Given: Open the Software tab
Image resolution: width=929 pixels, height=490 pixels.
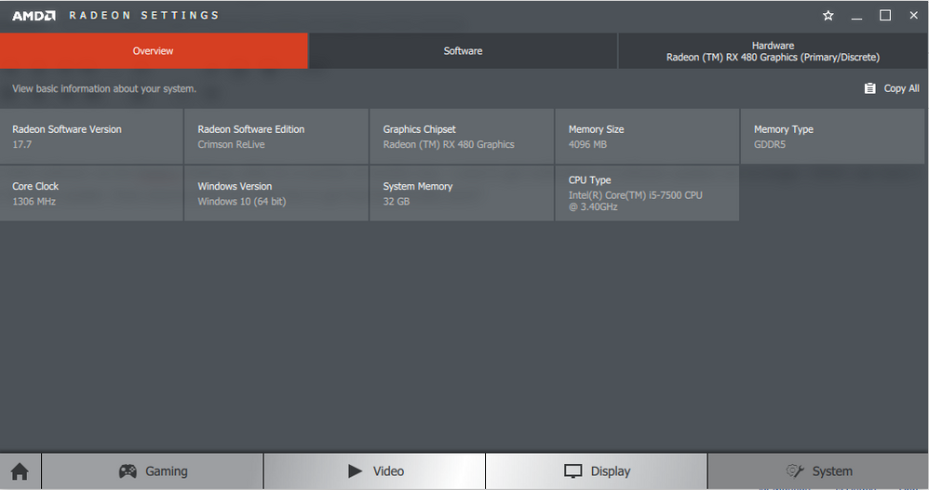Looking at the screenshot, I should coord(463,51).
